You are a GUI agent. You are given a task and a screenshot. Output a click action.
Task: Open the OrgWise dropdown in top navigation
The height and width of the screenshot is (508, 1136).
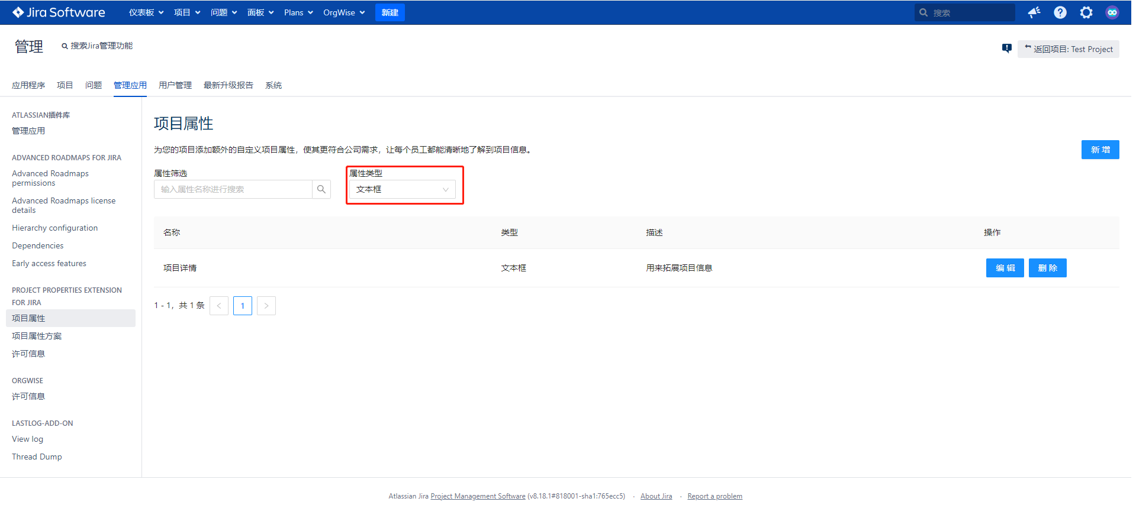point(343,12)
